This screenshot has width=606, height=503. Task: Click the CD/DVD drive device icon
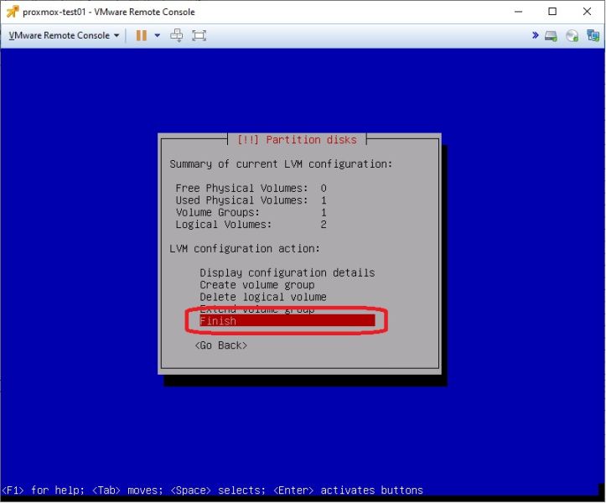(x=572, y=36)
